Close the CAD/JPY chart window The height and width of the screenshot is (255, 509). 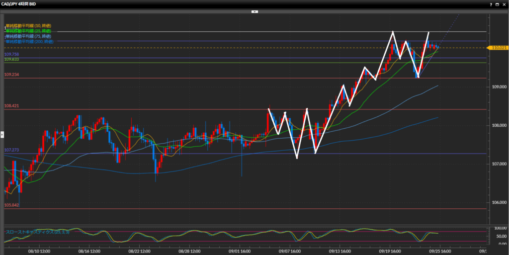coord(505,4)
